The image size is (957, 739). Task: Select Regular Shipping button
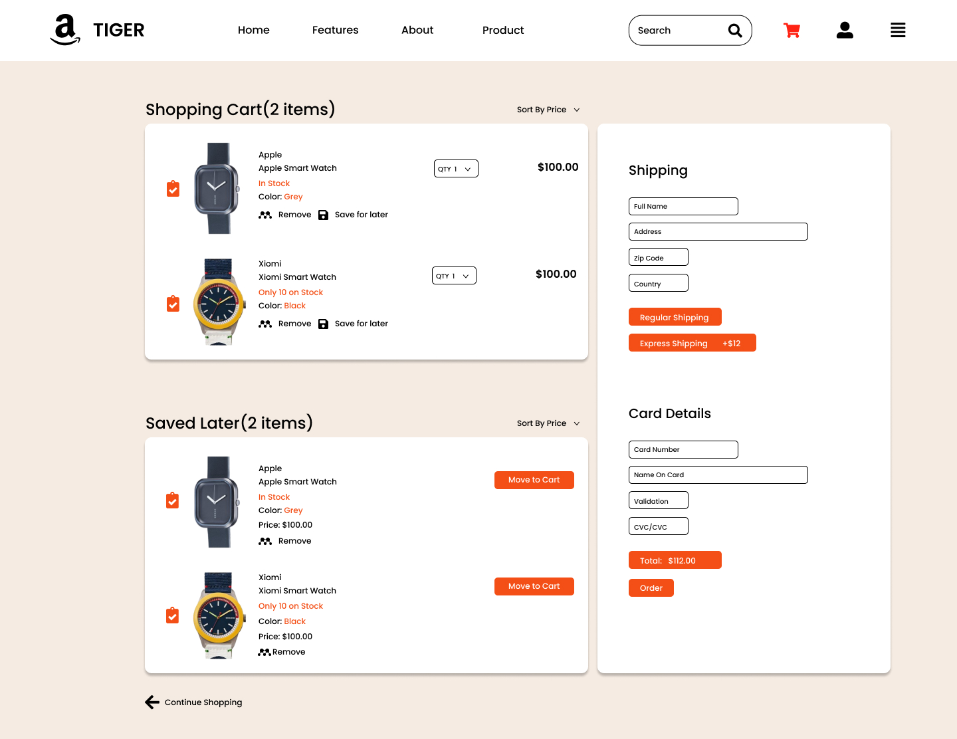(675, 317)
